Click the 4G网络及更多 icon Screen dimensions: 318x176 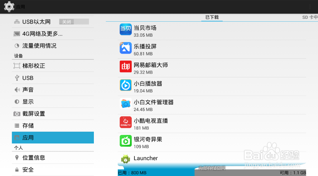click(x=17, y=34)
